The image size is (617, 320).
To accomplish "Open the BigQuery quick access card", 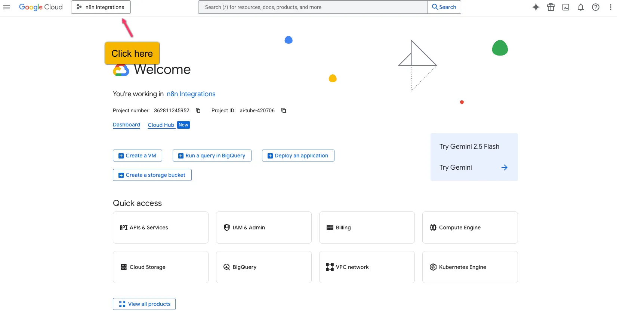I will tap(264, 267).
